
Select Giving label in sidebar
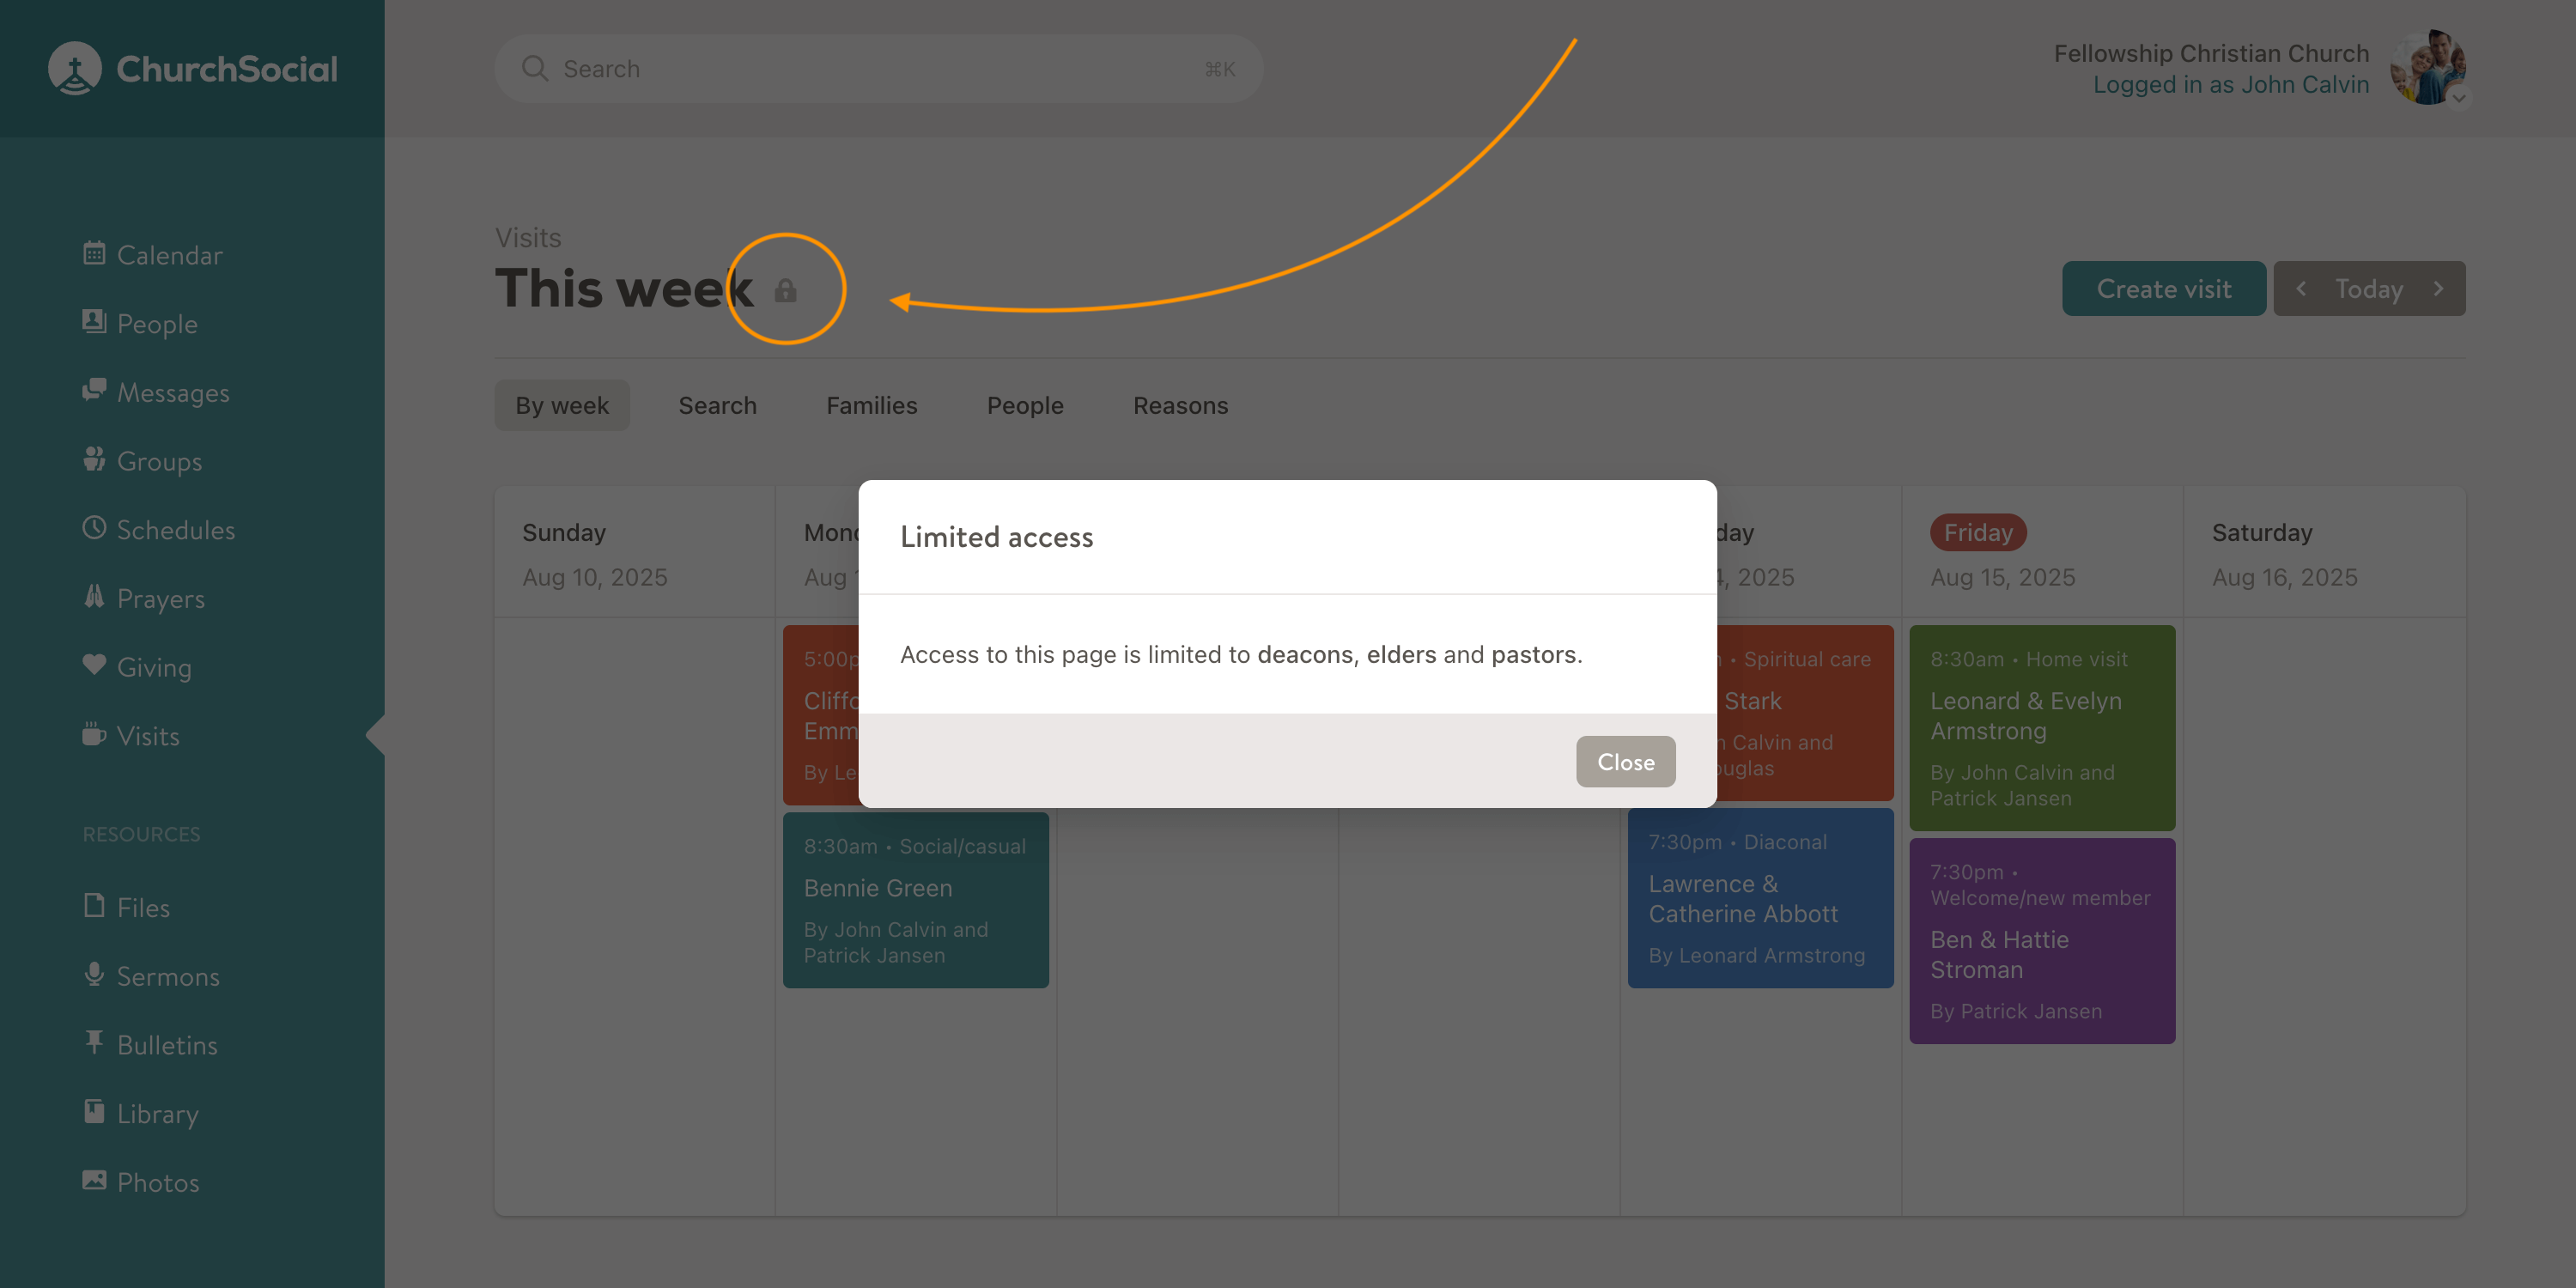pos(154,667)
